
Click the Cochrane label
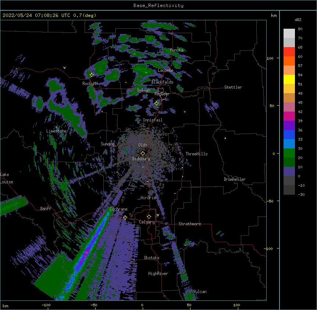tap(118, 209)
